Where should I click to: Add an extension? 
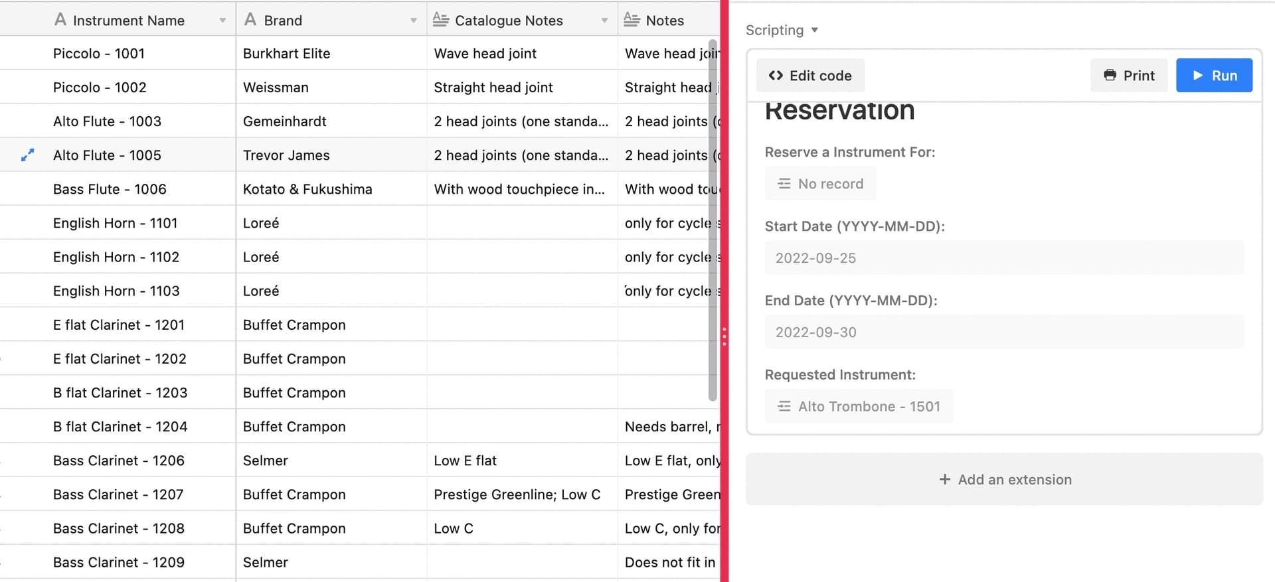point(1004,479)
